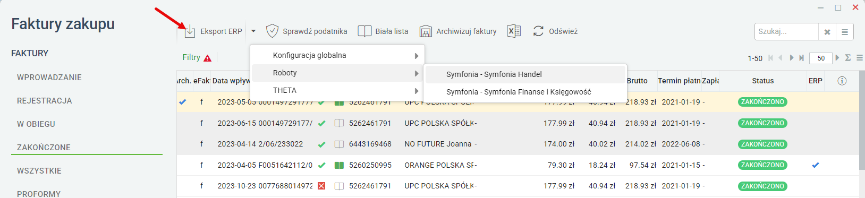865x198 pixels.
Task: Show WSZYSTKIE invoices
Action: pos(39,171)
